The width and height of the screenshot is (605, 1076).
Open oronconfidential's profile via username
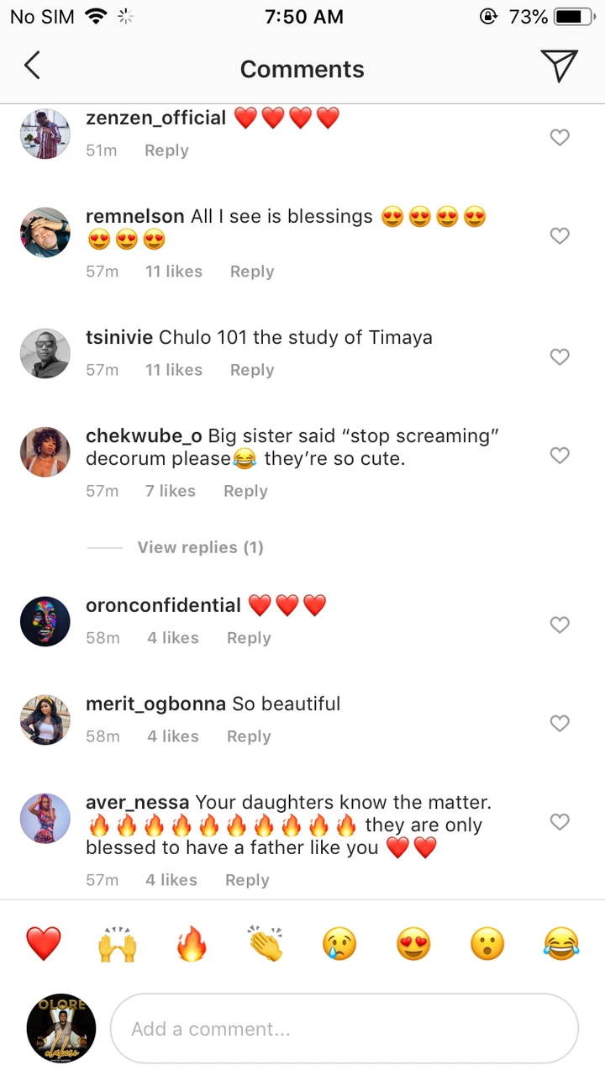pyautogui.click(x=163, y=605)
